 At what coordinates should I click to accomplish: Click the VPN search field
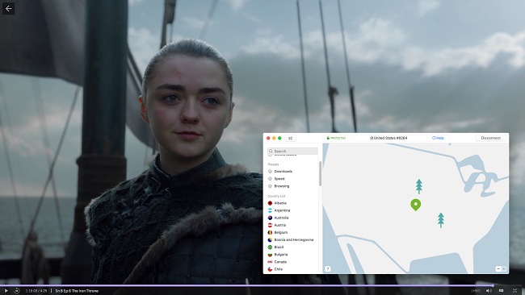point(292,151)
